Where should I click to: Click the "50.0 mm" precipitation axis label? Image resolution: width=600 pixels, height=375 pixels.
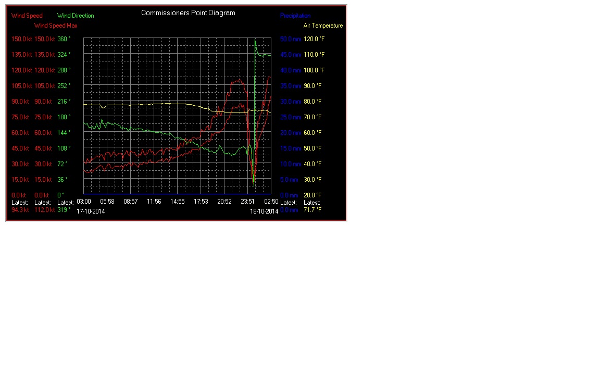[291, 39]
